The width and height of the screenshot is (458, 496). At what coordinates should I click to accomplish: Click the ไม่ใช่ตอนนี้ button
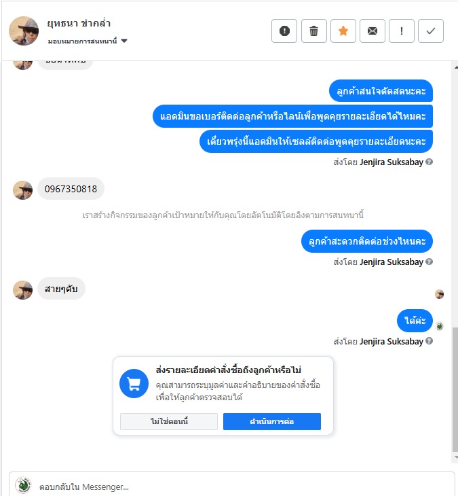point(169,421)
